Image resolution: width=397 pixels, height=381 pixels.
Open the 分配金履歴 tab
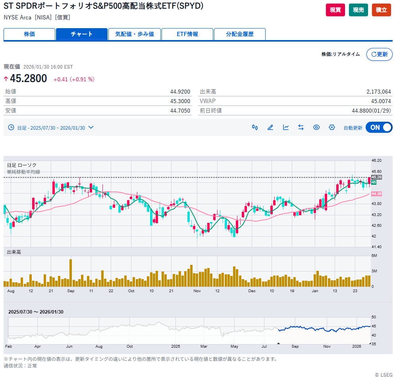coord(239,34)
